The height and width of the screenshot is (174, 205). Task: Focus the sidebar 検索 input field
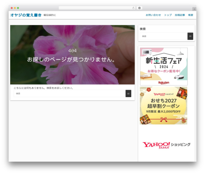(x=164, y=36)
